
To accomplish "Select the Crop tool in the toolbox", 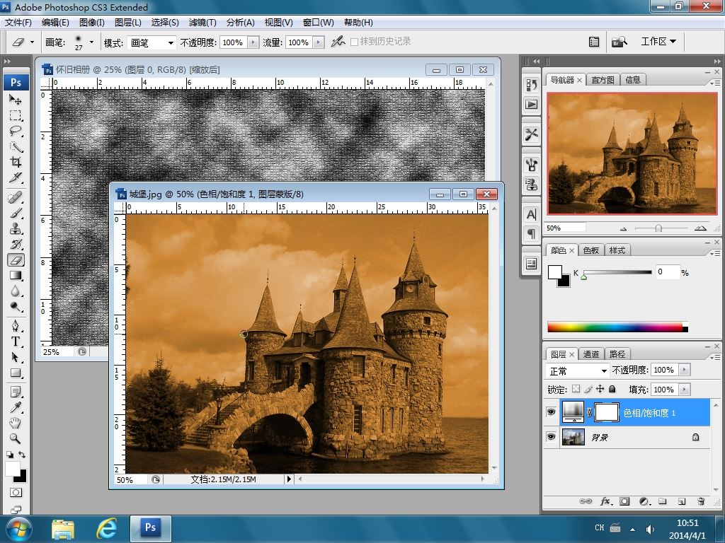I will tap(16, 163).
